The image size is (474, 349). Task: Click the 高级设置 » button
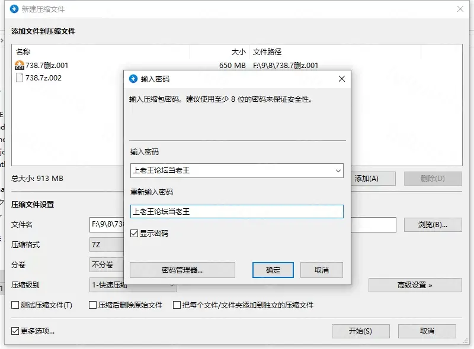(x=415, y=285)
